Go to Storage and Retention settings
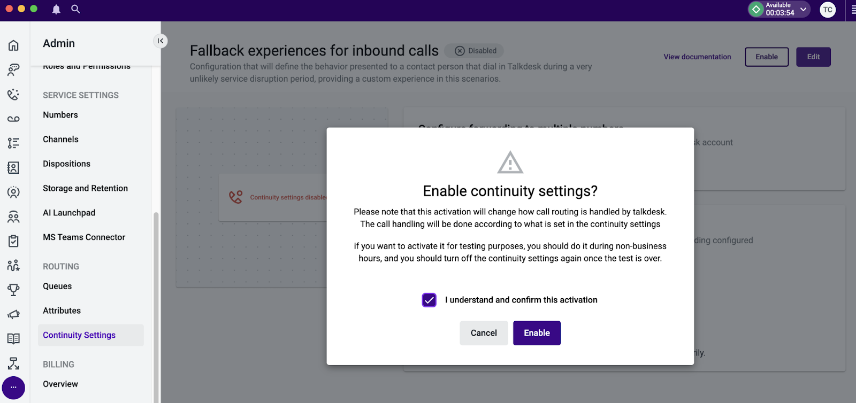 click(85, 188)
